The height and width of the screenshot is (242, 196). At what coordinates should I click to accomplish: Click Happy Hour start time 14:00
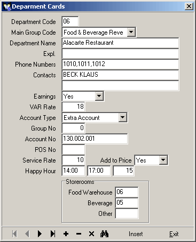[73, 171]
